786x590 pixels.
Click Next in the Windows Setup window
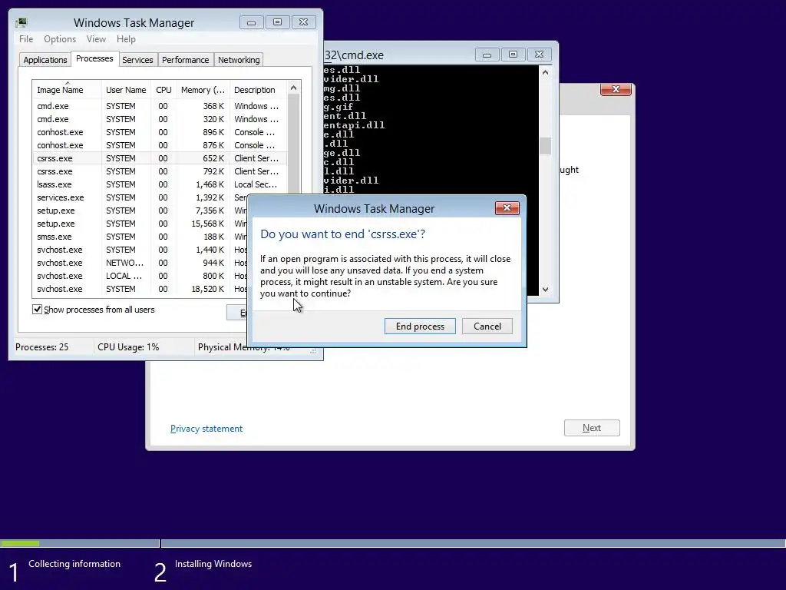pos(592,428)
